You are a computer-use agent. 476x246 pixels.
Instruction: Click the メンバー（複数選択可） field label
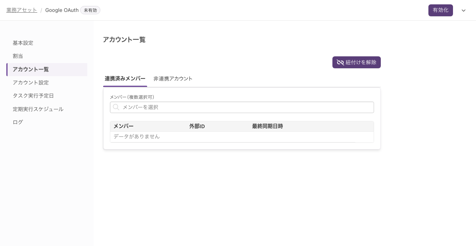click(132, 97)
